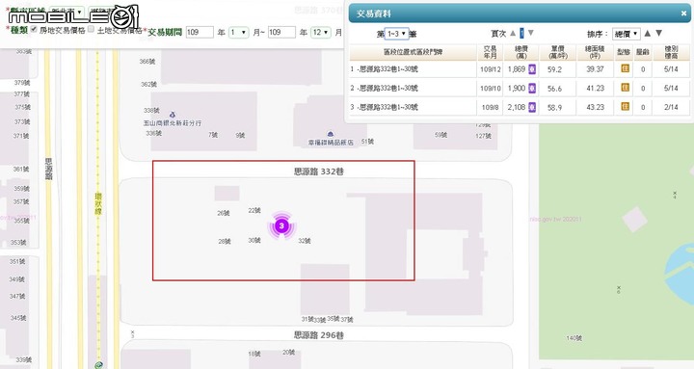Click floor value 2/14 in row 3
This screenshot has height=369, width=694.
click(x=671, y=107)
